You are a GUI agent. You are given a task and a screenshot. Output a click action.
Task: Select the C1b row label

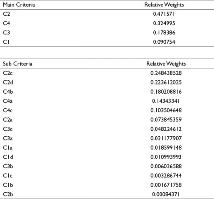pos(8,185)
